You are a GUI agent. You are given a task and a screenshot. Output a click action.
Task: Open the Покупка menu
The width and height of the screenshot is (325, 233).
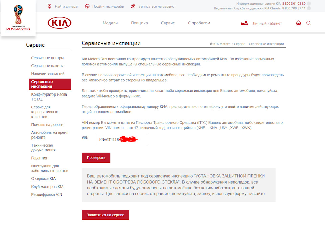point(139,23)
